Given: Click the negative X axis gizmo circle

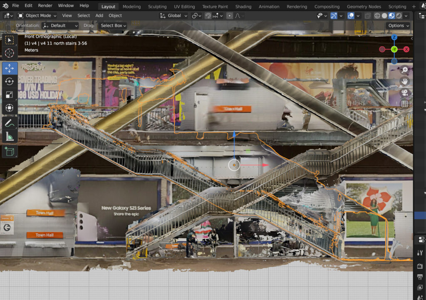Looking at the screenshot, I should tap(382, 49).
